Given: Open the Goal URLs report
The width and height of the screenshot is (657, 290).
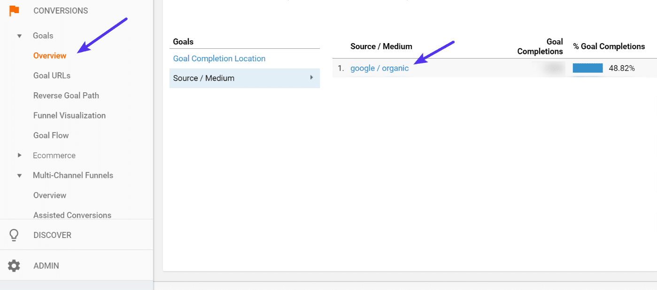Looking at the screenshot, I should point(52,75).
